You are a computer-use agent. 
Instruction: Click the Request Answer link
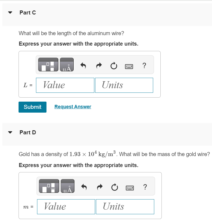[73, 107]
